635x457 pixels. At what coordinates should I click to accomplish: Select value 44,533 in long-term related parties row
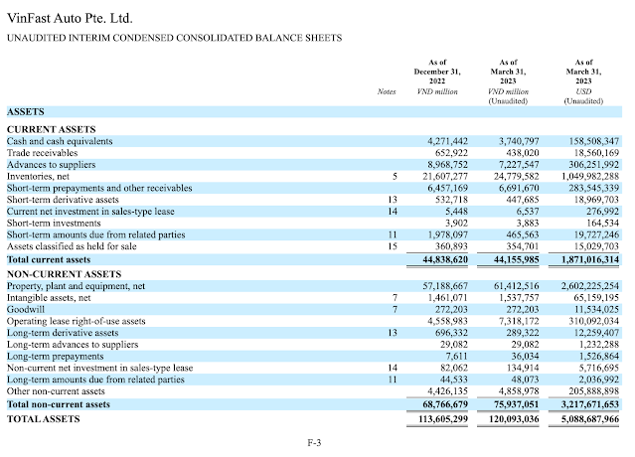[454, 381]
